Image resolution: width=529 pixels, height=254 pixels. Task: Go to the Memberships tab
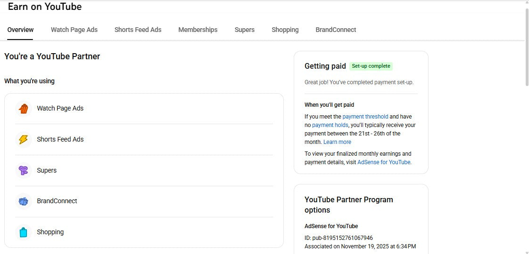(198, 30)
